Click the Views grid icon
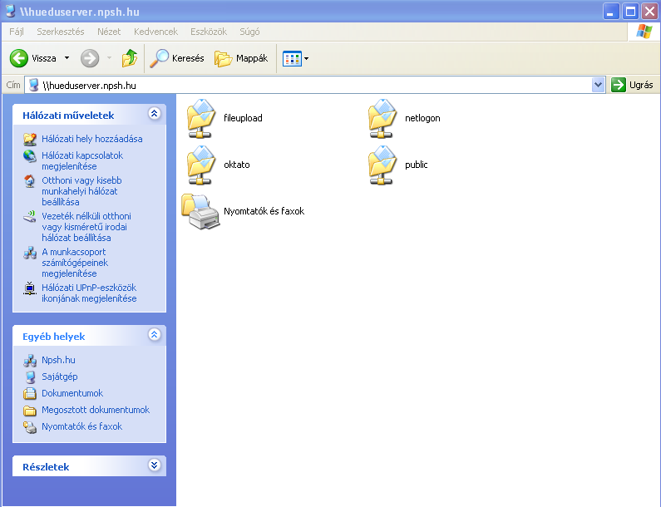Image resolution: width=661 pixels, height=507 pixels. pos(292,58)
